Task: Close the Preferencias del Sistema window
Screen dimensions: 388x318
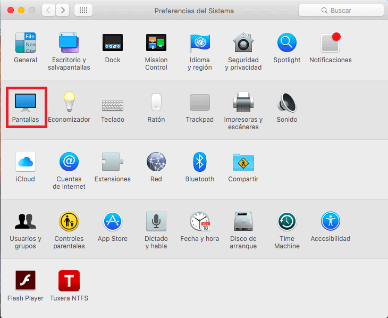Action: point(11,10)
